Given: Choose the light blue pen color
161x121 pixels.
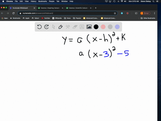Looking at the screenshot, I should tap(117, 27).
